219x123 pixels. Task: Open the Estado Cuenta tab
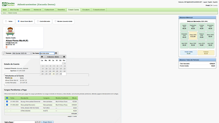coord(74,10)
